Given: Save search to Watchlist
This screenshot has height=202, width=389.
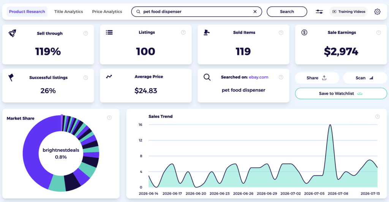Looking at the screenshot, I should coord(341,93).
